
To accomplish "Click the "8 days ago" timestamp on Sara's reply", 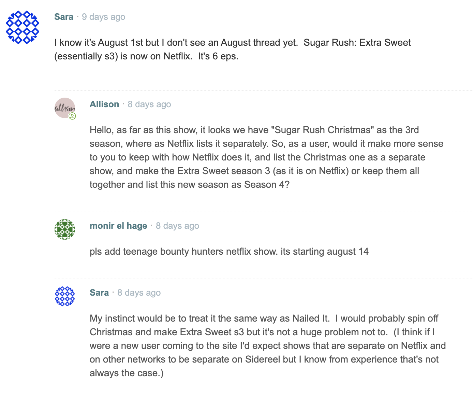I will coord(139,293).
